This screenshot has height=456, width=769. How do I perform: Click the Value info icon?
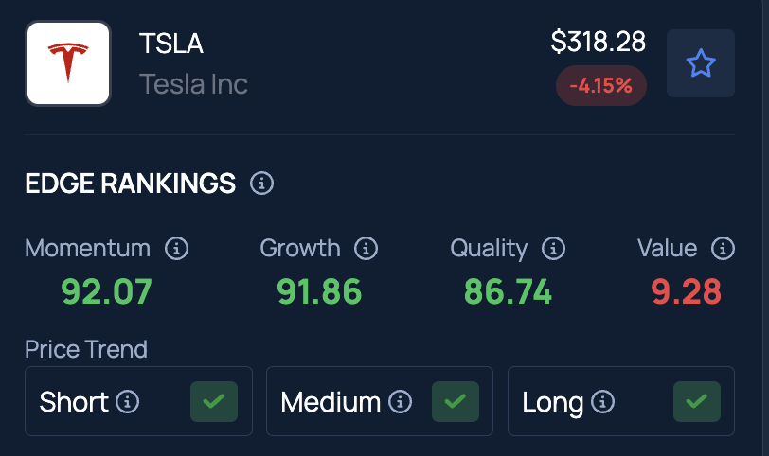[x=723, y=248]
